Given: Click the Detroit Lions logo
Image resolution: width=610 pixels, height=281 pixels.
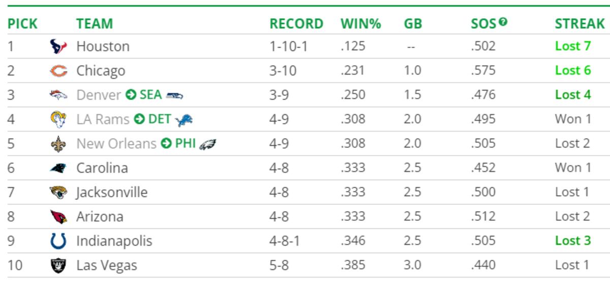Looking at the screenshot, I should coord(184,120).
